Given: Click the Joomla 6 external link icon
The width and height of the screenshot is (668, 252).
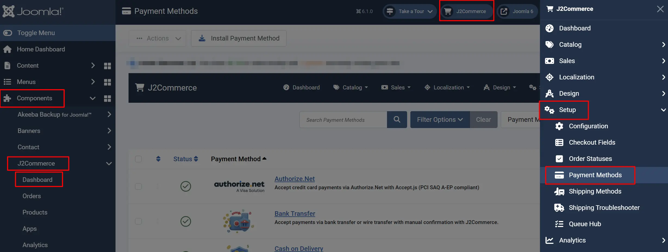Looking at the screenshot, I should (x=504, y=11).
